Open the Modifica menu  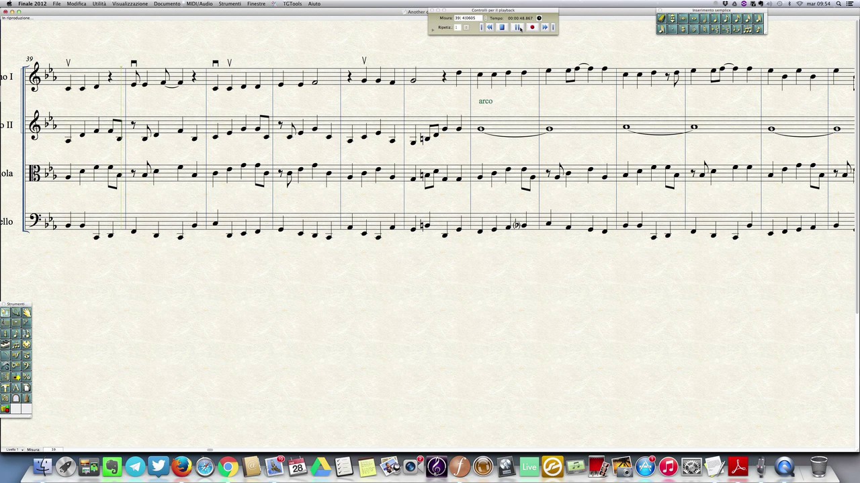pos(77,3)
